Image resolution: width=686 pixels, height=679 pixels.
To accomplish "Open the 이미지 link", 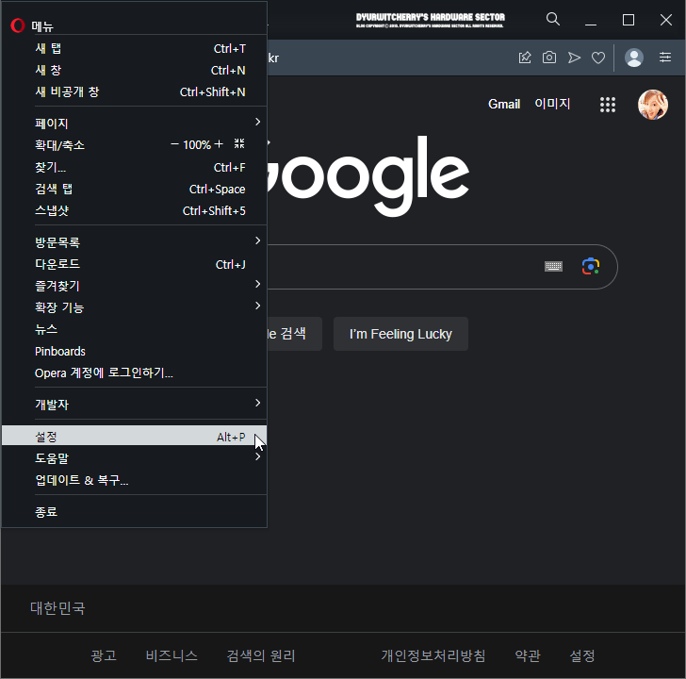I will pos(552,104).
